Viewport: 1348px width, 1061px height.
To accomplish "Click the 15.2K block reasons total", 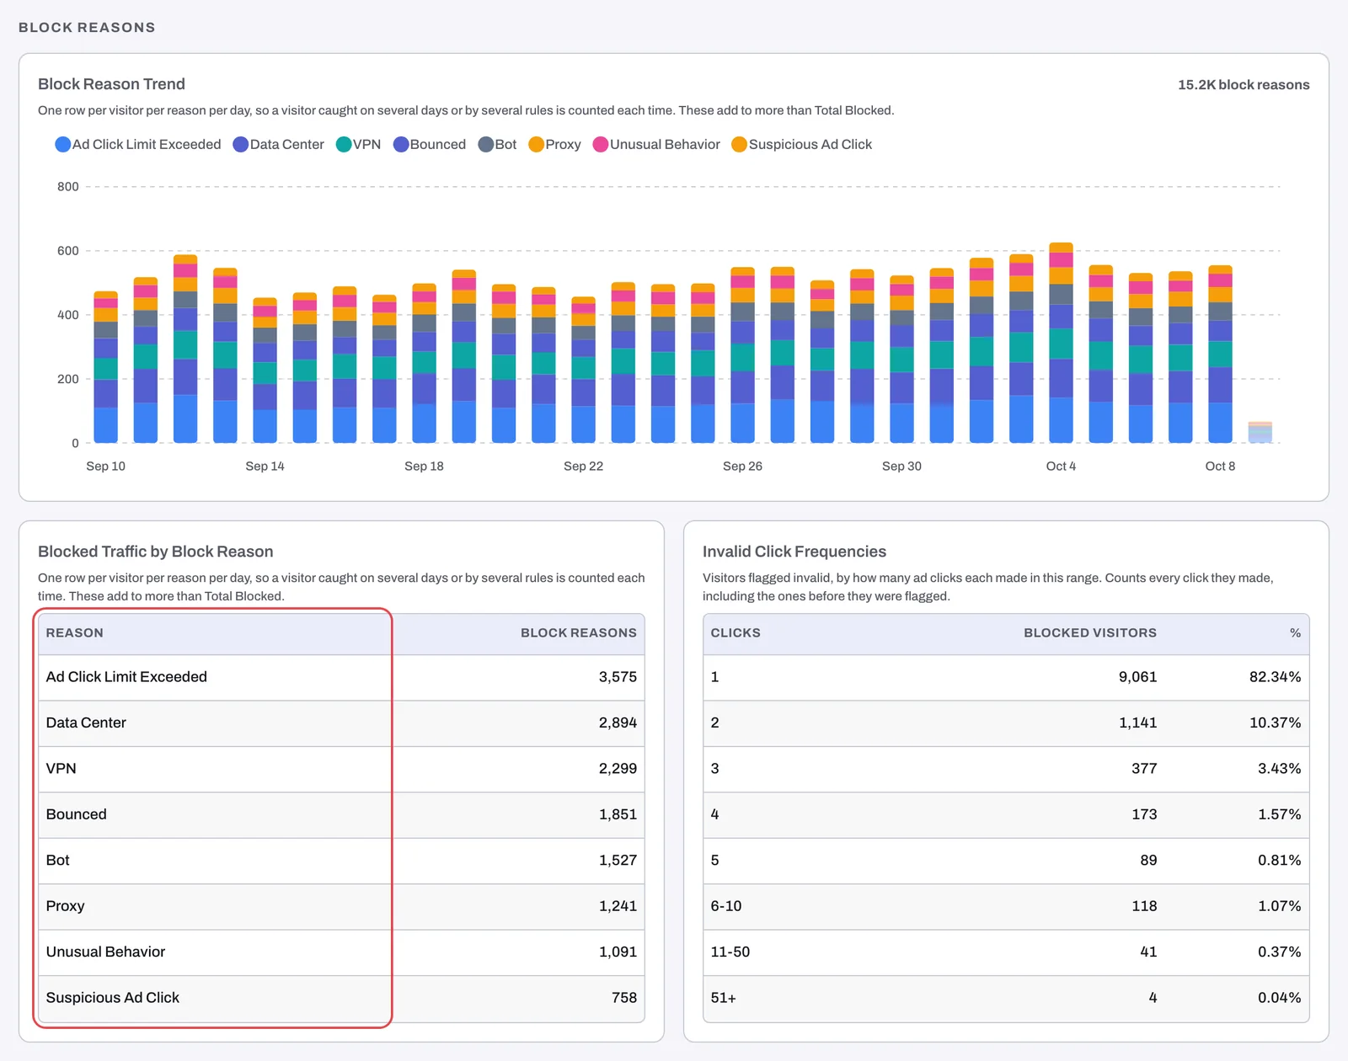I will (1244, 84).
